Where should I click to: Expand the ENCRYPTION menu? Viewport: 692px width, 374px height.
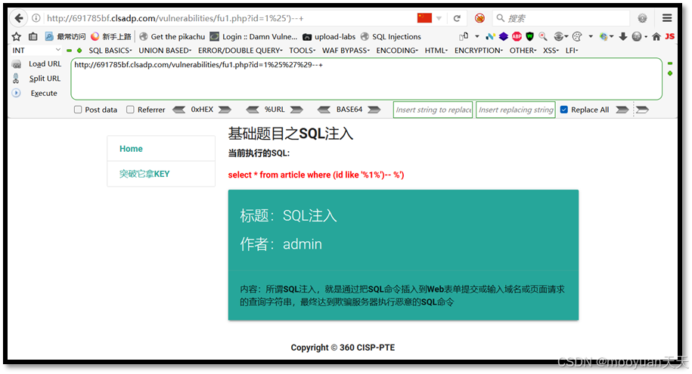click(479, 51)
